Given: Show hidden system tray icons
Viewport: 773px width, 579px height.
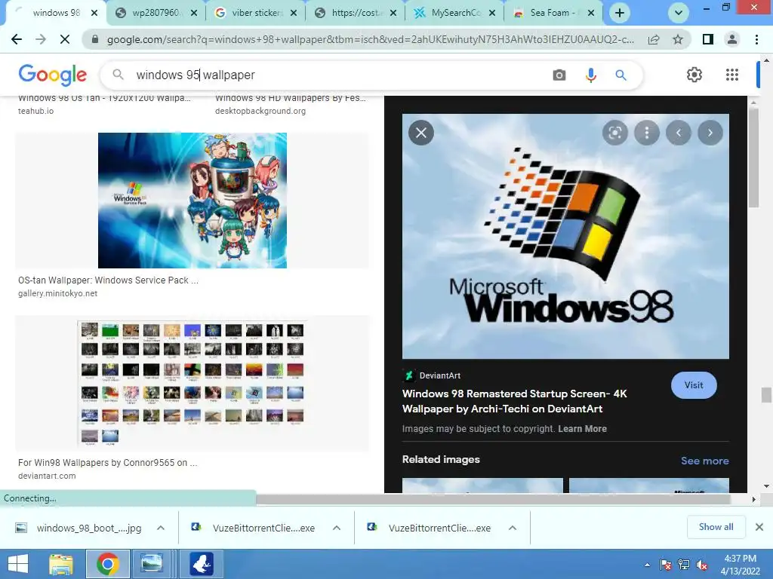Looking at the screenshot, I should tap(647, 565).
